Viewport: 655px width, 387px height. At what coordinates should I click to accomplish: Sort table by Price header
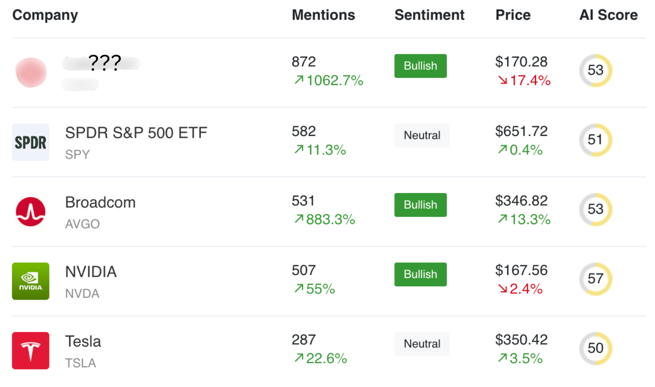click(513, 15)
